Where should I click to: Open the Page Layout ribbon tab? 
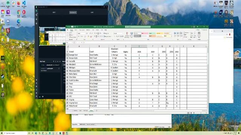coord(82,30)
